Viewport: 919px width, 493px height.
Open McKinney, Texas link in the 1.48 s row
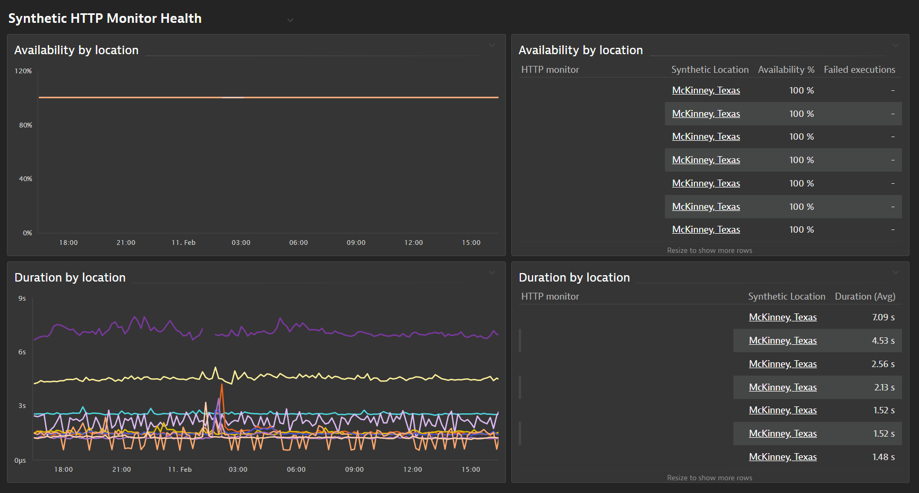(x=783, y=457)
